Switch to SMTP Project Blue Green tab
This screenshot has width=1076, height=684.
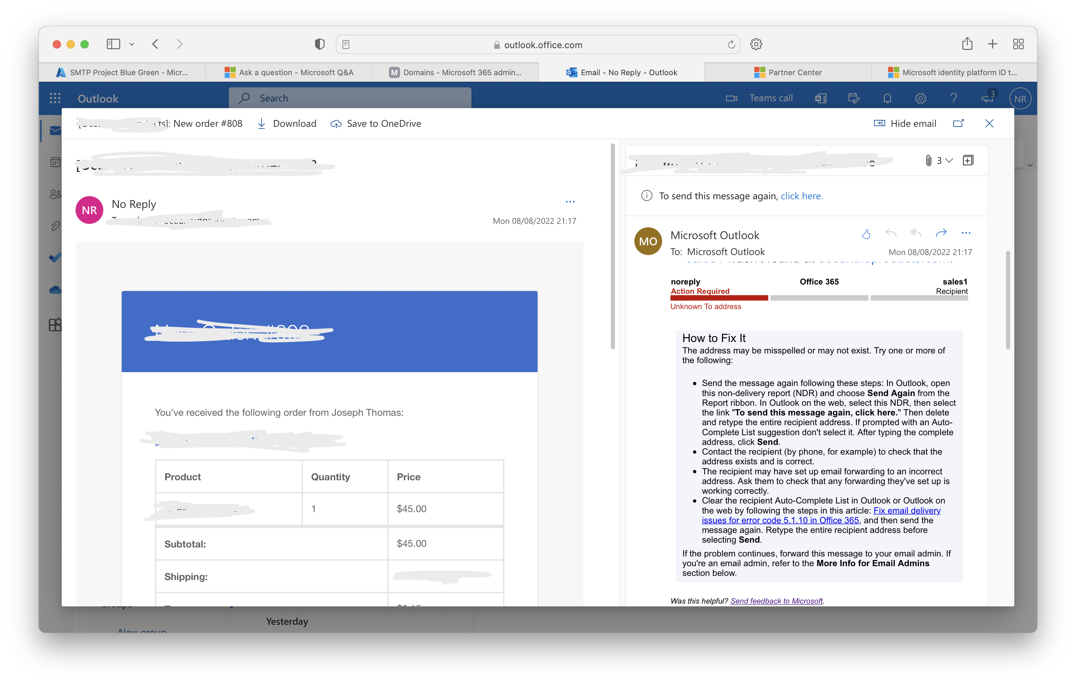click(122, 72)
